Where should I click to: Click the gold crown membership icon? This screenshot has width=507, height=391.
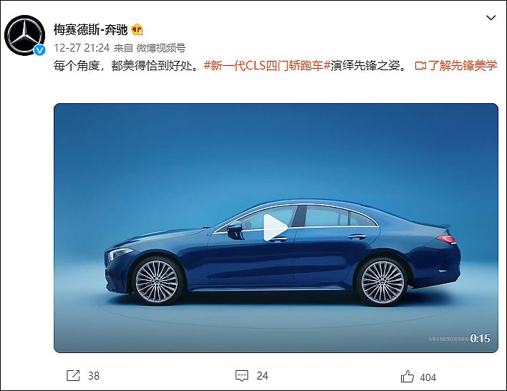[137, 30]
